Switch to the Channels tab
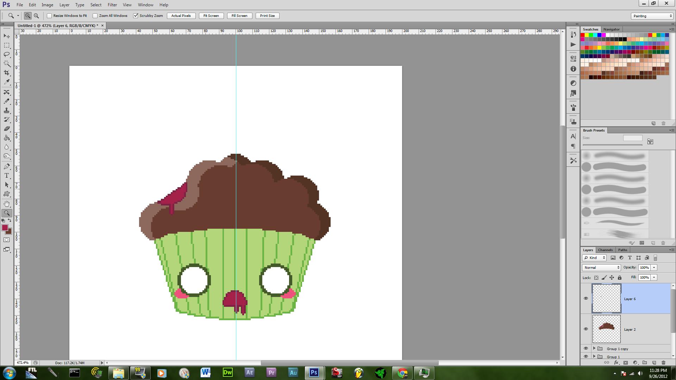 [605, 250]
